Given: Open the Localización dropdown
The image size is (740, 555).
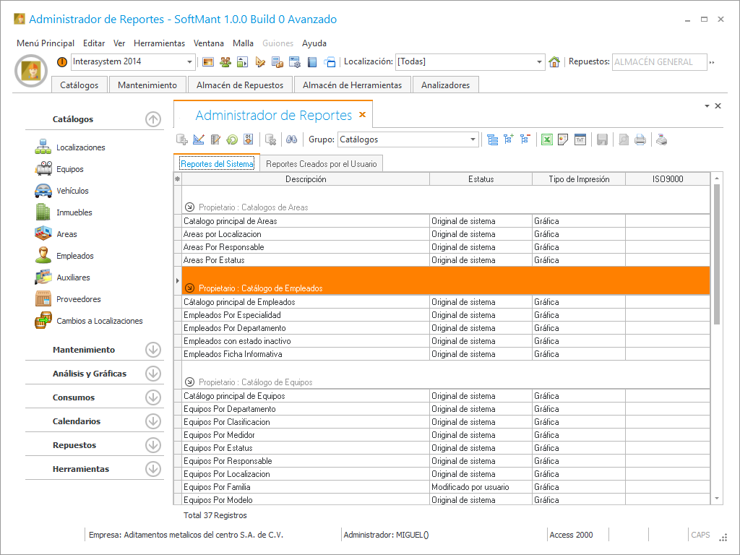Looking at the screenshot, I should tap(539, 62).
